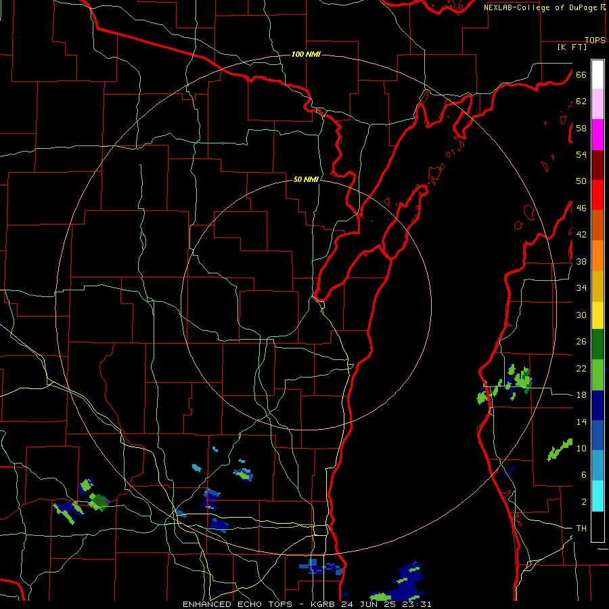The image size is (609, 609).
Task: Click the [K FT] units label
Action: click(x=572, y=47)
